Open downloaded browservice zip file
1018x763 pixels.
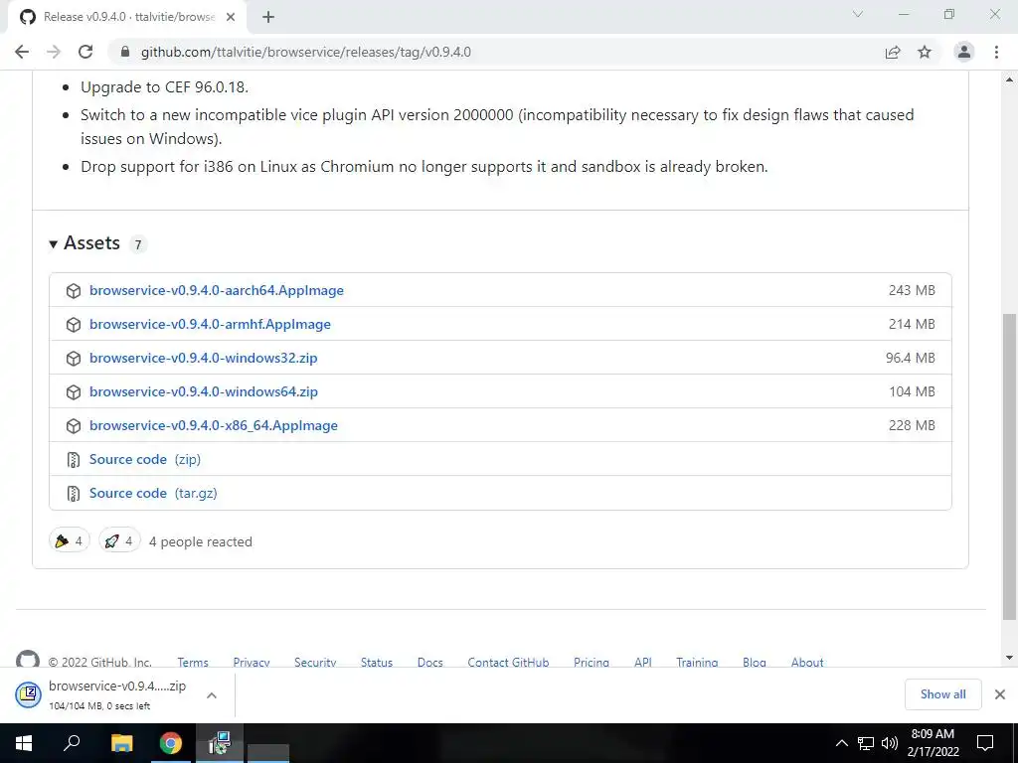tap(103, 694)
